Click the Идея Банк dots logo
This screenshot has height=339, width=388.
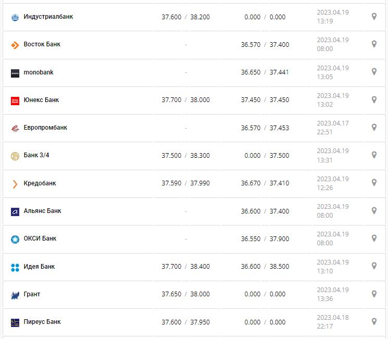(x=15, y=267)
